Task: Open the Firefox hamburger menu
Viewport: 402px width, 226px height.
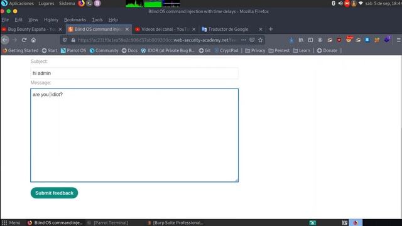Action: click(398, 40)
